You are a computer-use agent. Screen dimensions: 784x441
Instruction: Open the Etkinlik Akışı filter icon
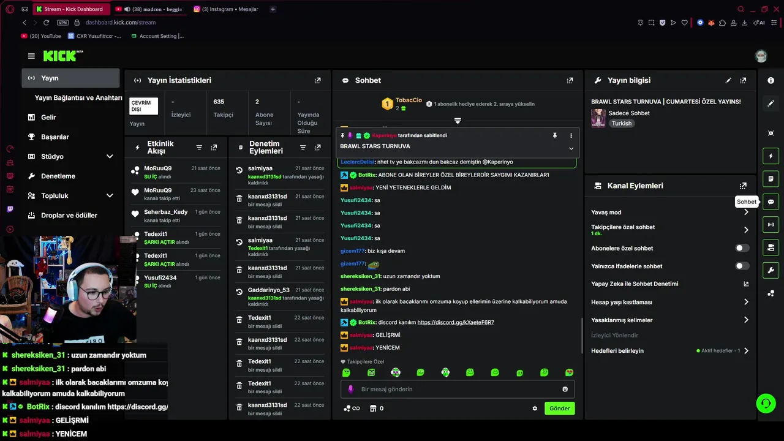pyautogui.click(x=199, y=148)
